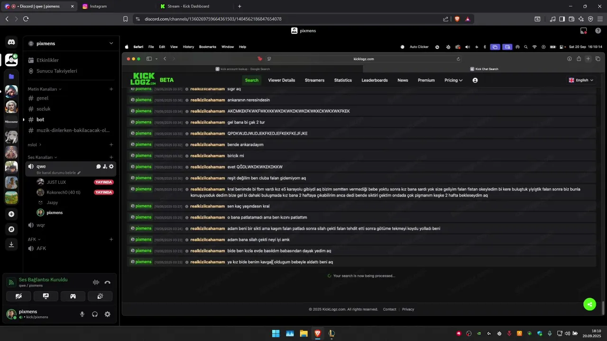607x341 pixels.
Task: Click Brave Shields lion icon
Action: [x=457, y=19]
